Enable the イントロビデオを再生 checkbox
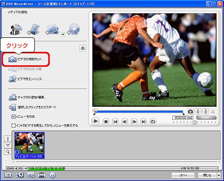This screenshot has height=181, width=224. (13, 126)
